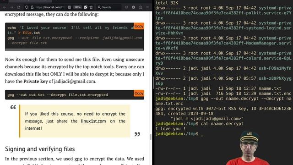Open the Firefox account icon
Screen dimensions: 293x165
click(133, 7)
